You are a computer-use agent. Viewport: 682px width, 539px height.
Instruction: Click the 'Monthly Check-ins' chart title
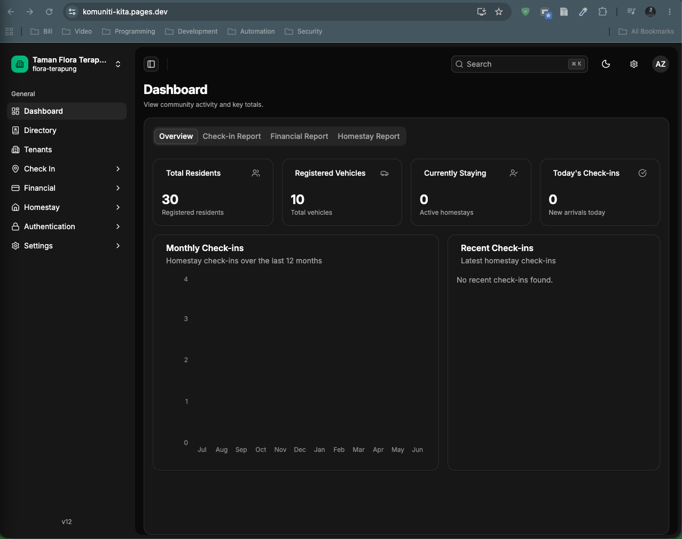click(205, 248)
